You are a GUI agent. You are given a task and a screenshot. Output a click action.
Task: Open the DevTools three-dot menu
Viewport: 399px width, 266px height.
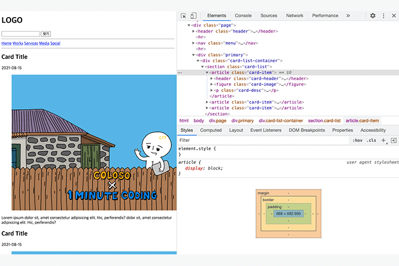[383, 16]
